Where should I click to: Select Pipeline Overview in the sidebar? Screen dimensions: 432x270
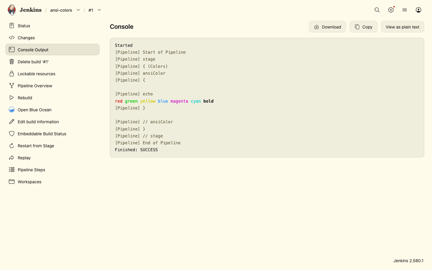pos(52,85)
